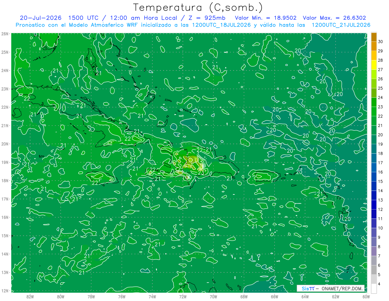
Task: Click the "19N" latitude axis label
Action: (x=5, y=162)
